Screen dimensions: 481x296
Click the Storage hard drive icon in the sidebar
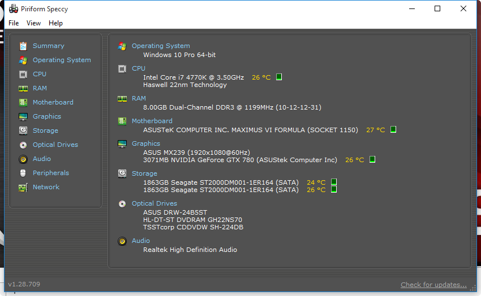tap(23, 130)
